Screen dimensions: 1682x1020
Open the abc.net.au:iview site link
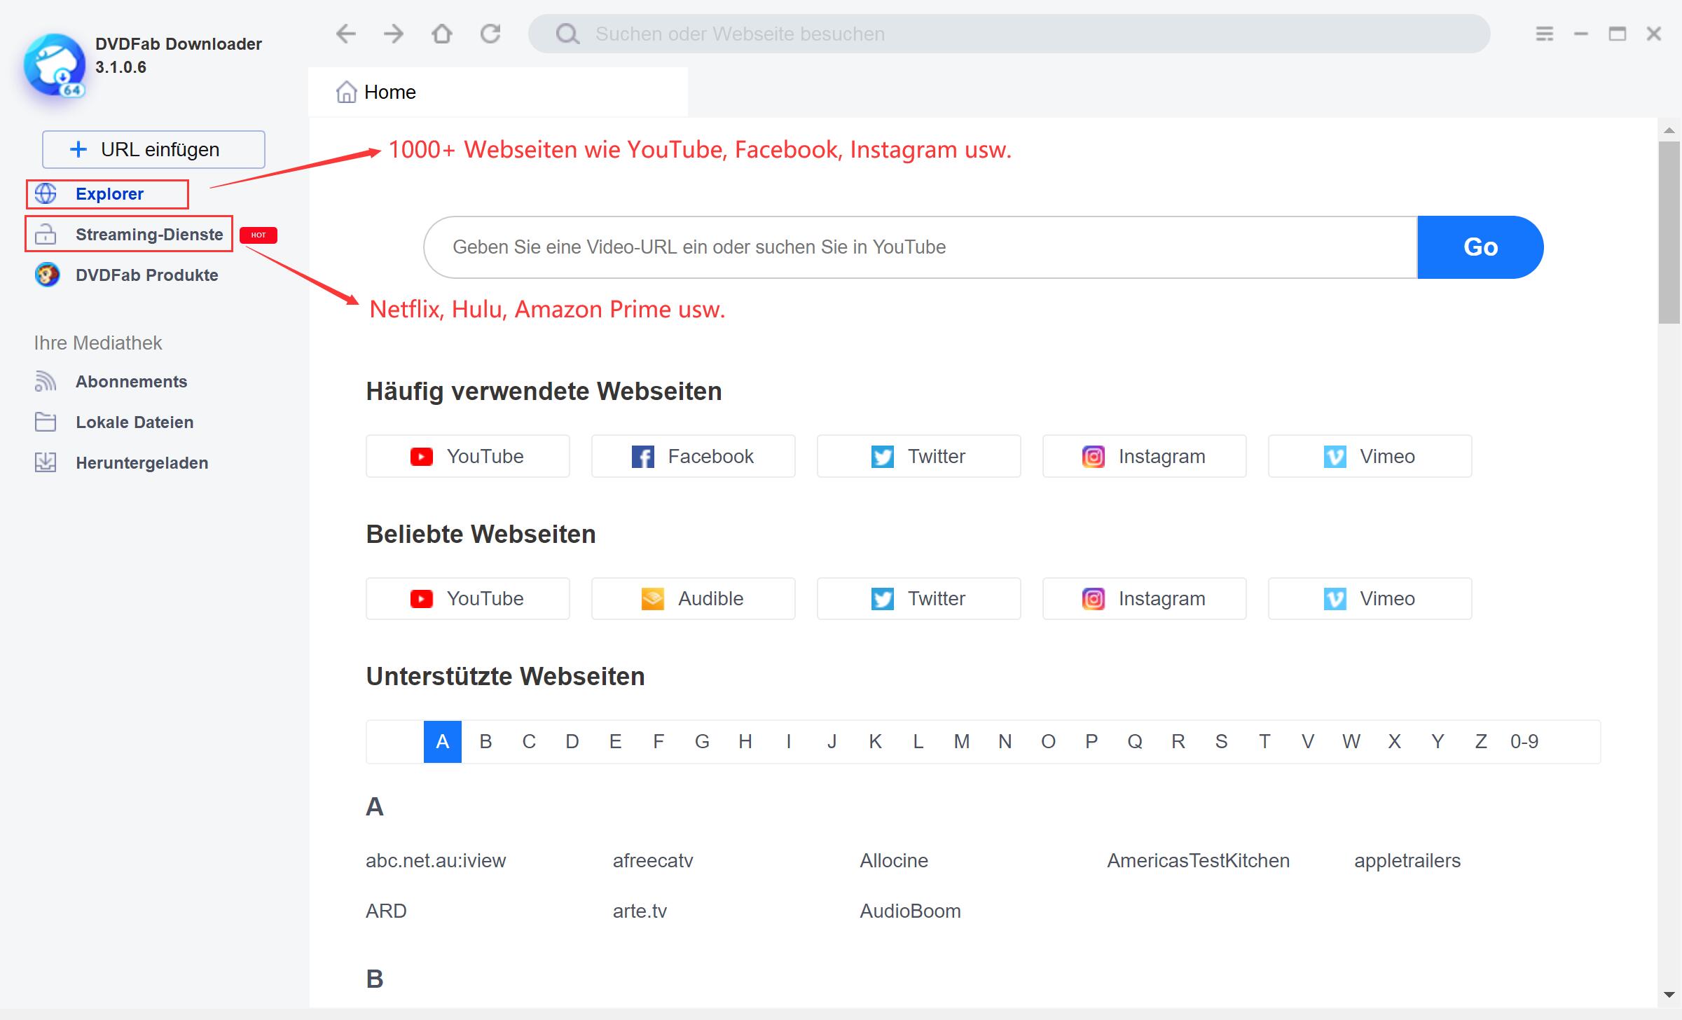pyautogui.click(x=436, y=860)
